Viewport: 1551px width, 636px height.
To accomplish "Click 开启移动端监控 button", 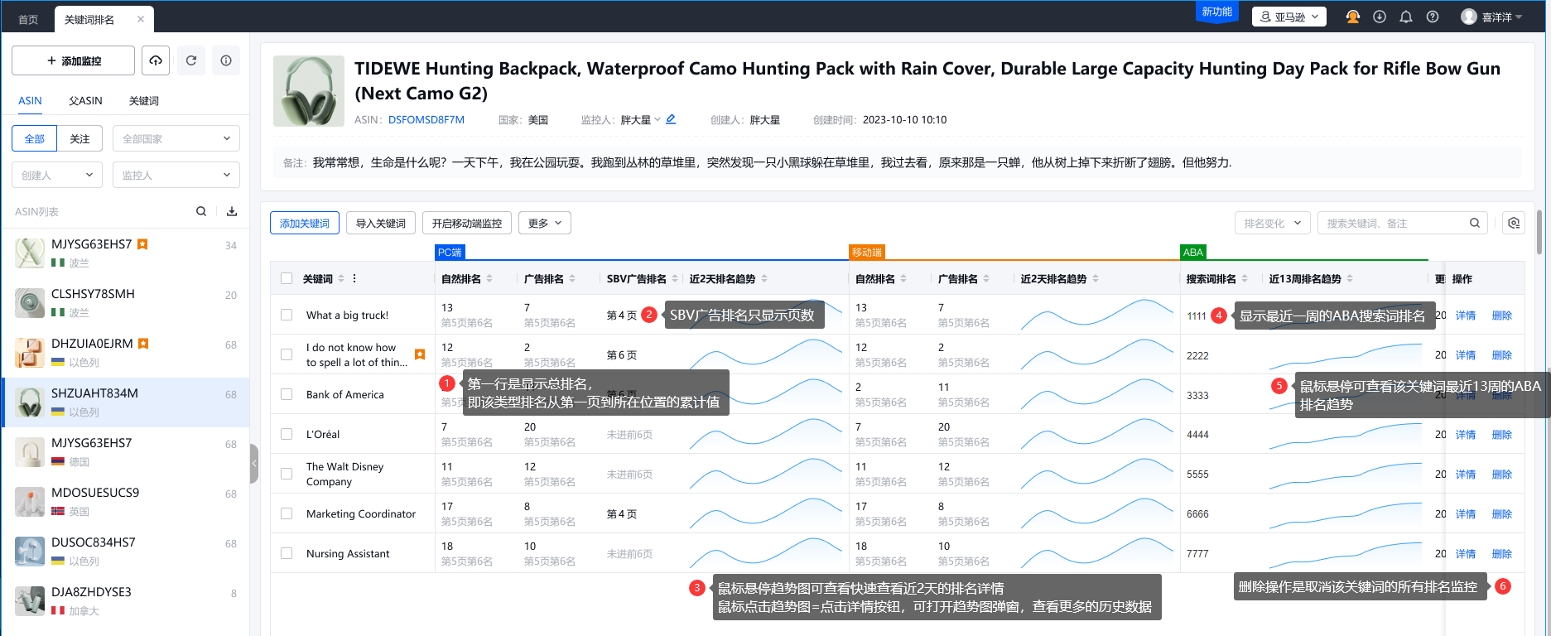I will (x=467, y=223).
